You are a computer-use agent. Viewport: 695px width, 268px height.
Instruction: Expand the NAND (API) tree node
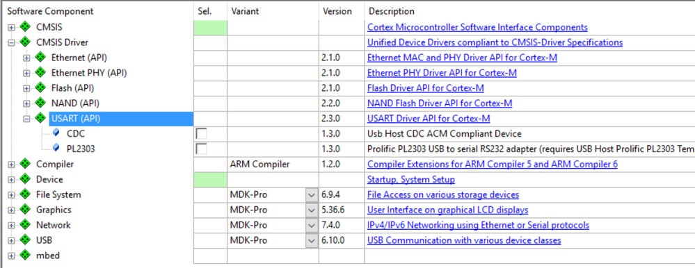26,103
